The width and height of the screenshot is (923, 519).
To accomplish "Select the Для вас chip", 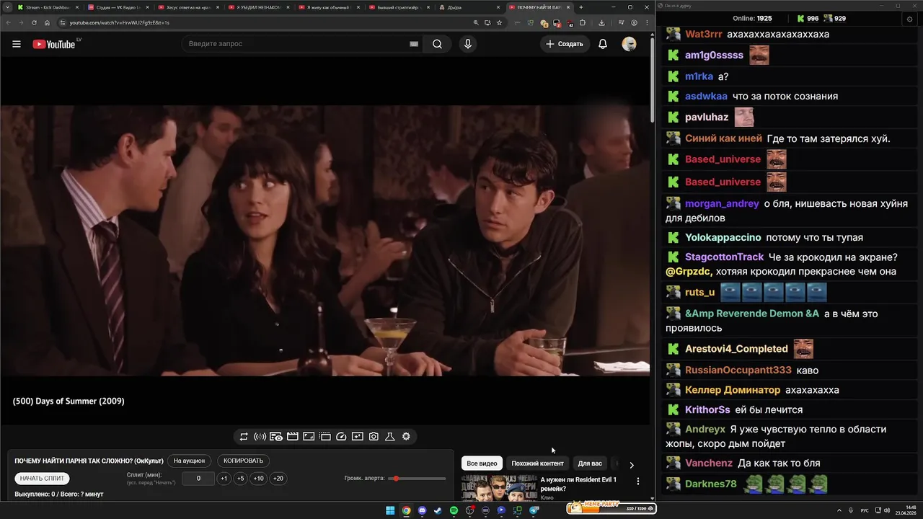I will pyautogui.click(x=590, y=463).
